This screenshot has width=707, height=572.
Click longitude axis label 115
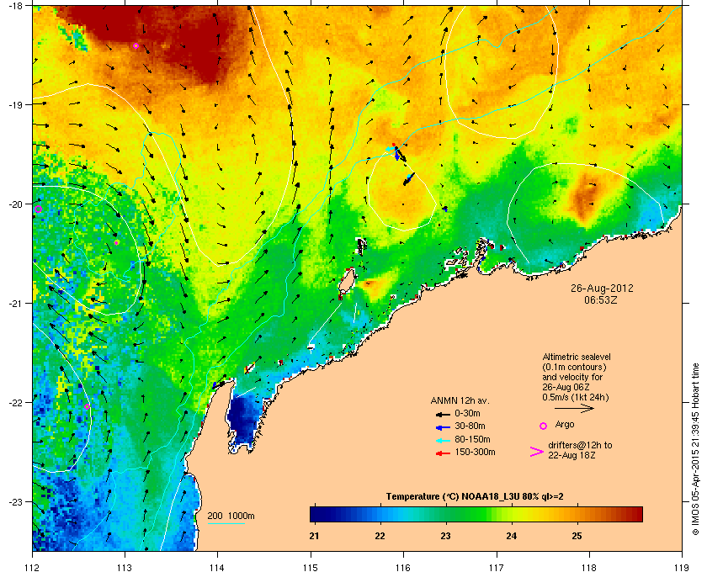coord(311,567)
